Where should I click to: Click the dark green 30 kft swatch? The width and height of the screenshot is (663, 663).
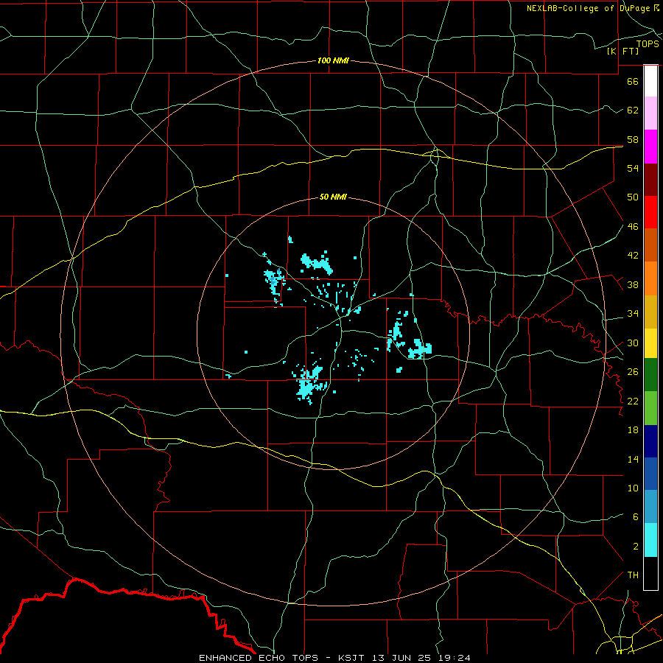coord(650,375)
